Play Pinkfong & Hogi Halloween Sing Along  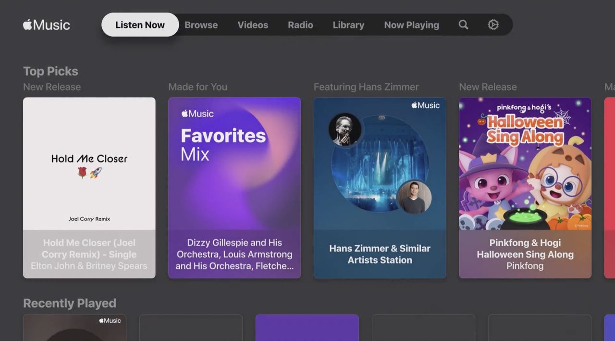[x=525, y=187]
